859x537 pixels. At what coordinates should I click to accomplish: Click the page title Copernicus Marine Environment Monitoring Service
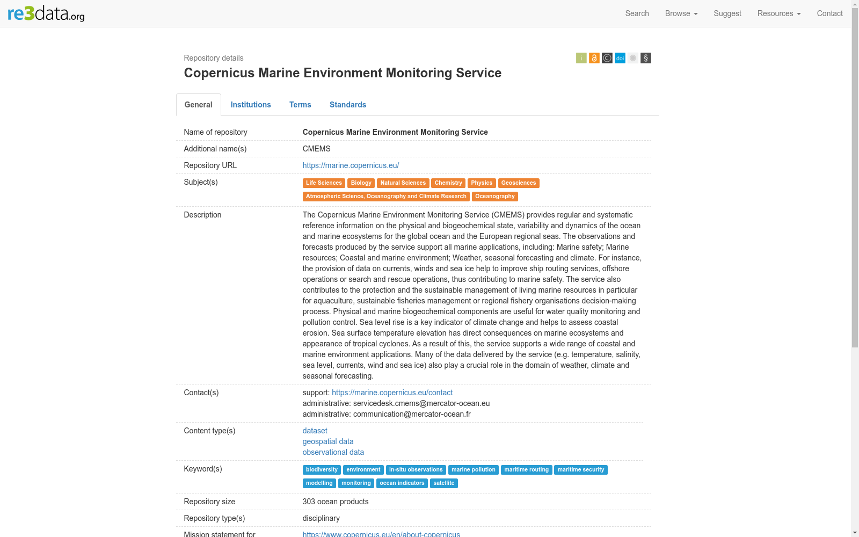[x=343, y=73]
